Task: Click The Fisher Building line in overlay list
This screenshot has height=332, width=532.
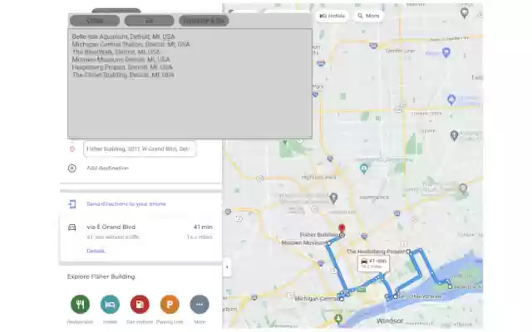Action: pos(123,75)
